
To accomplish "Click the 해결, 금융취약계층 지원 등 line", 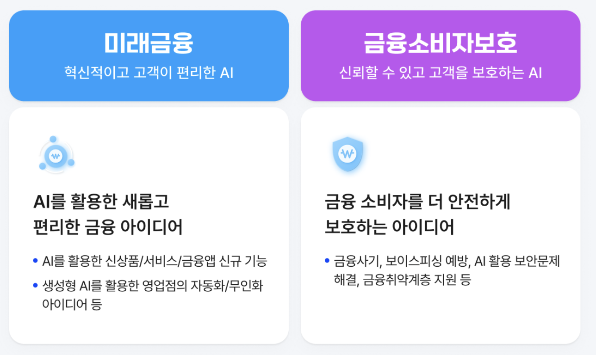I will tap(402, 280).
